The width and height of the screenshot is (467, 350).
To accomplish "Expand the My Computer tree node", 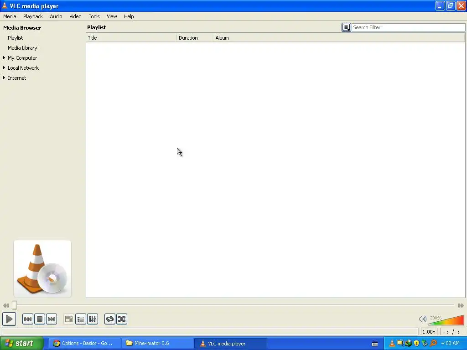I will [4, 58].
